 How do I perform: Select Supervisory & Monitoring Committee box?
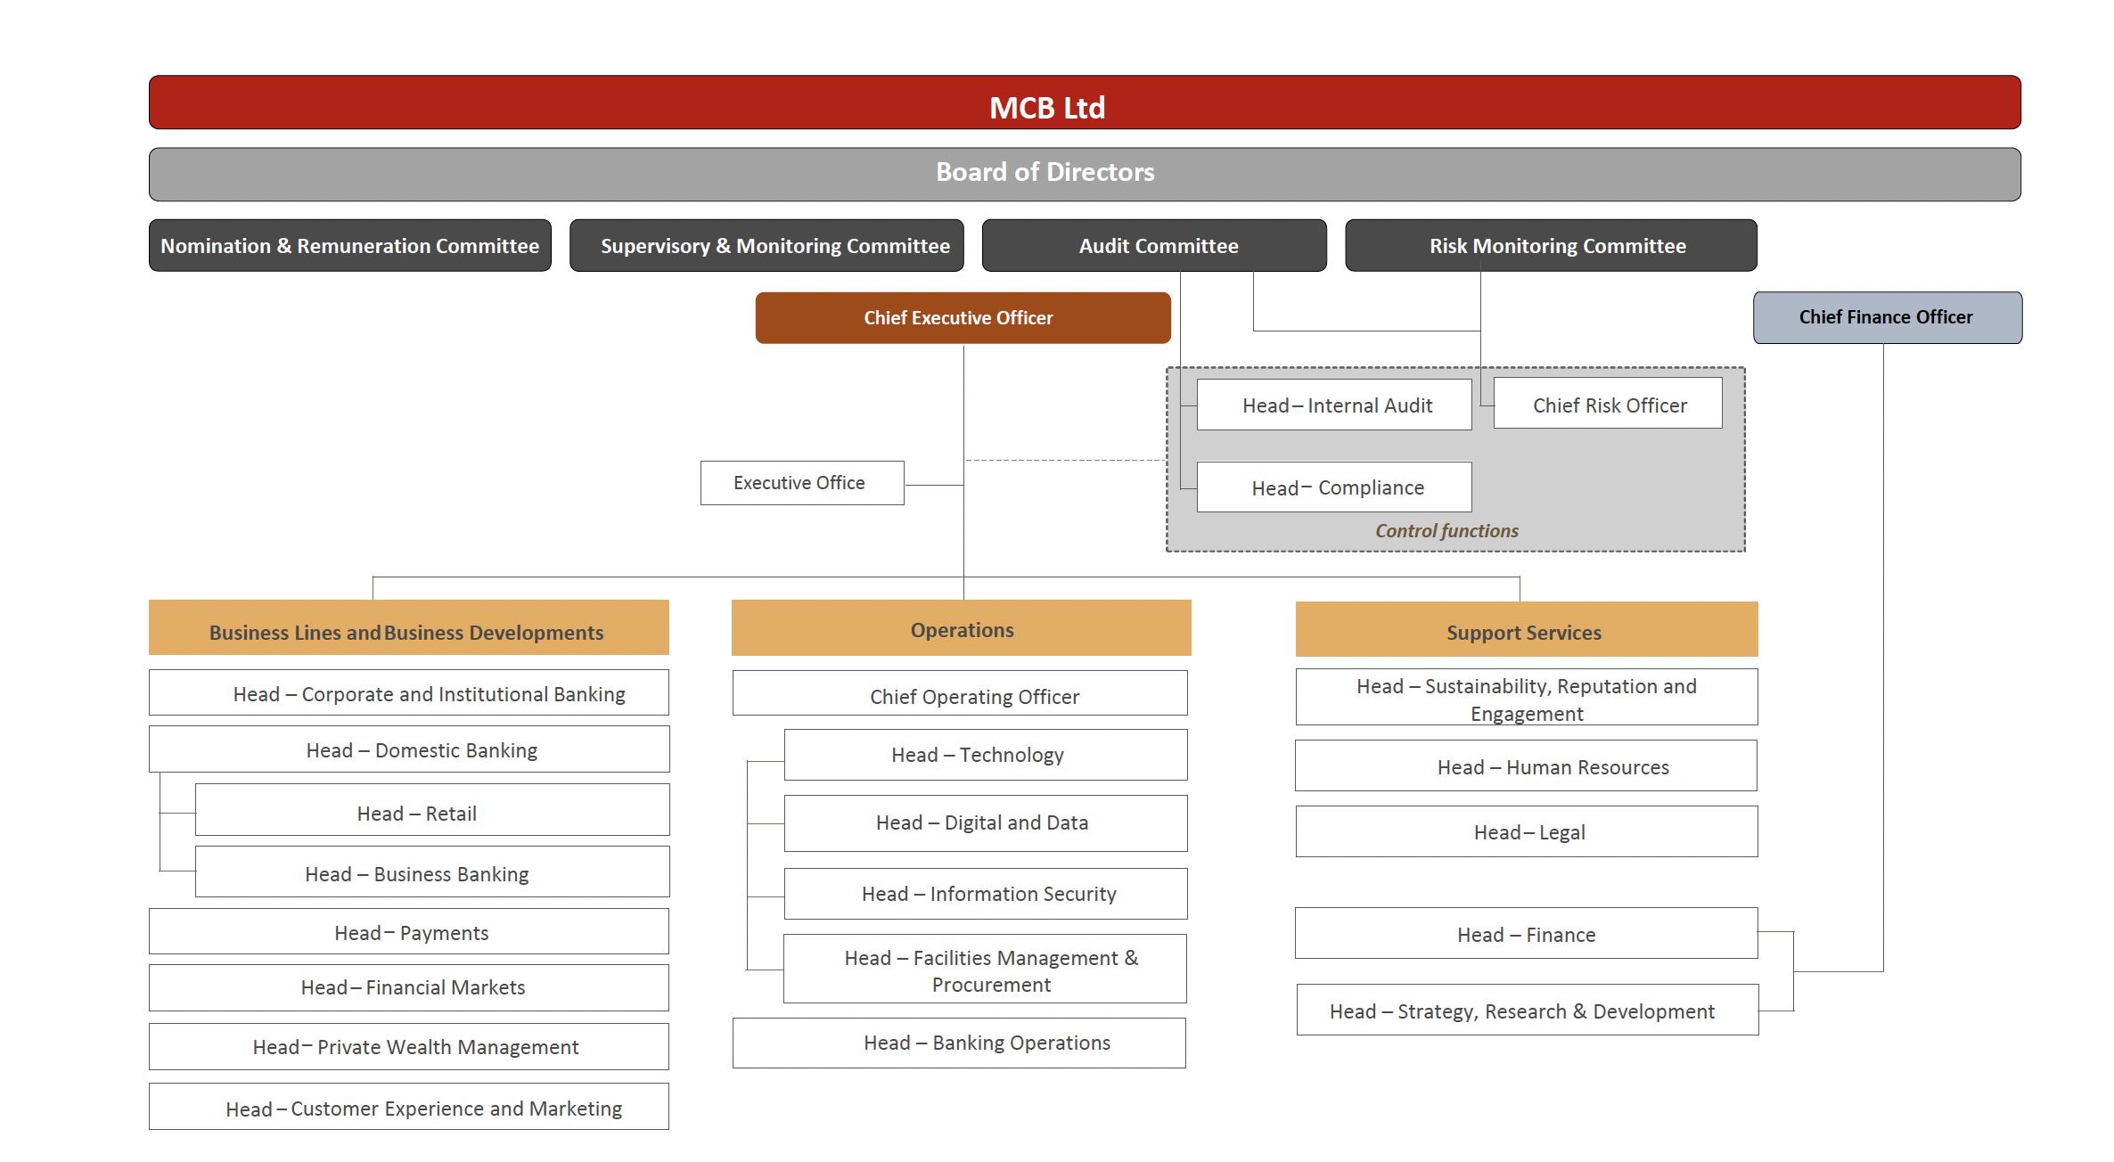[x=766, y=245]
